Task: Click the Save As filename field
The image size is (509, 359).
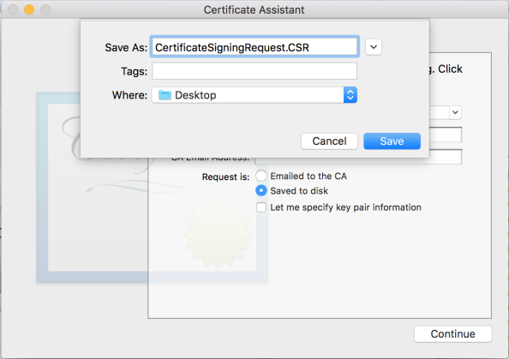Action: coord(254,47)
